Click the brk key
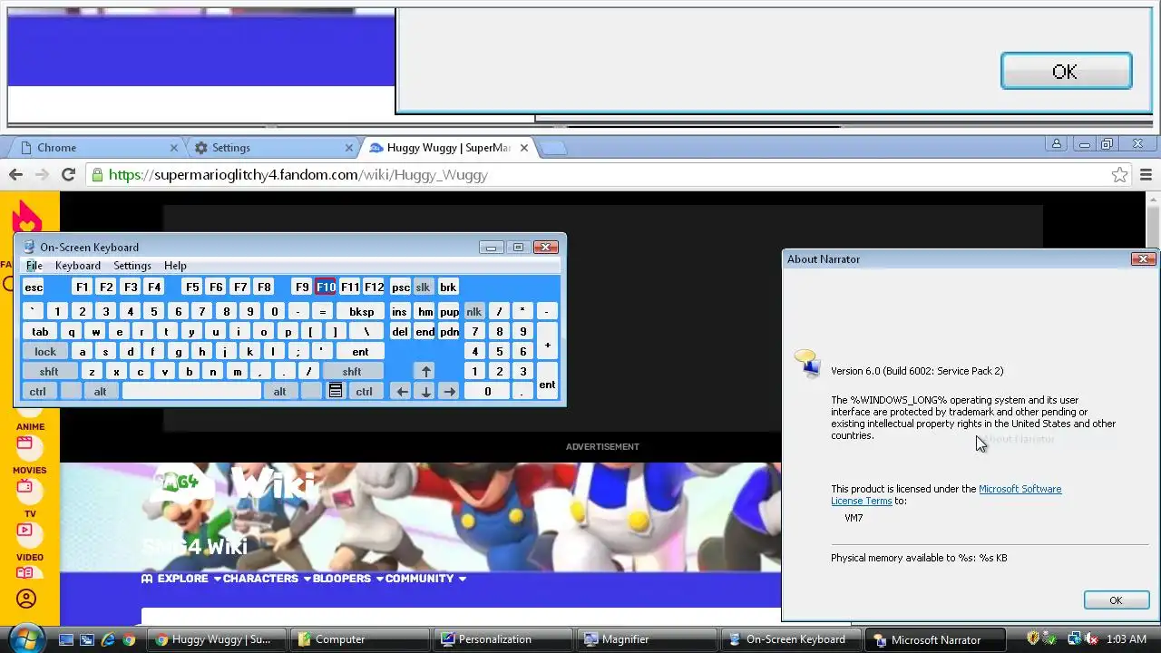 448,288
